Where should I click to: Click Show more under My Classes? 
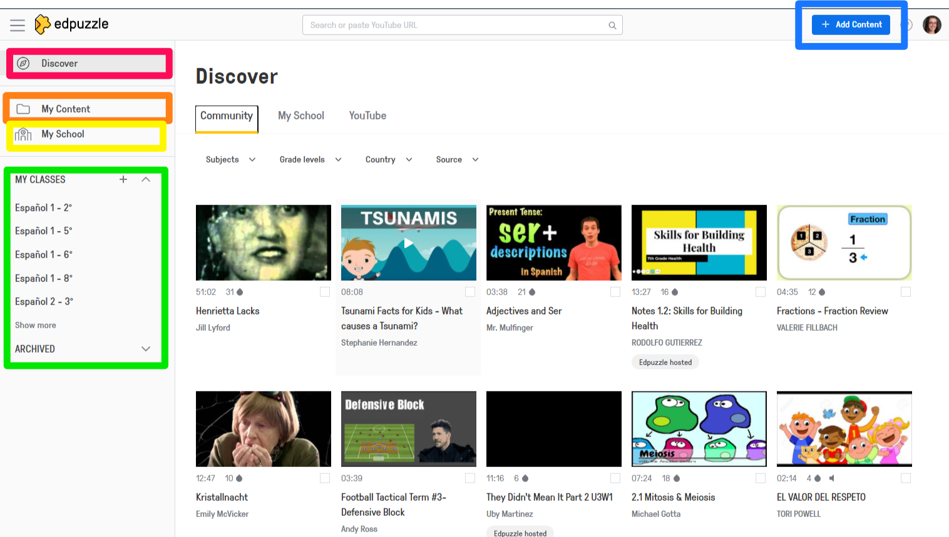[36, 325]
